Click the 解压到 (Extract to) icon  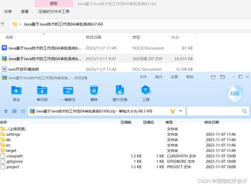pos(42,90)
